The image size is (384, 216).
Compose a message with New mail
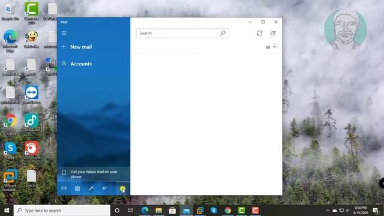77,47
